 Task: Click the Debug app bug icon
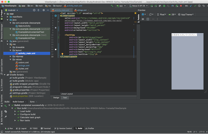(164, 6)
